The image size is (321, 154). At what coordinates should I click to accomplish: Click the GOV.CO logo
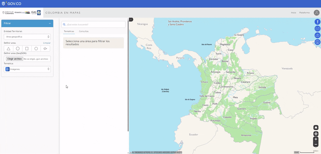point(12,4)
